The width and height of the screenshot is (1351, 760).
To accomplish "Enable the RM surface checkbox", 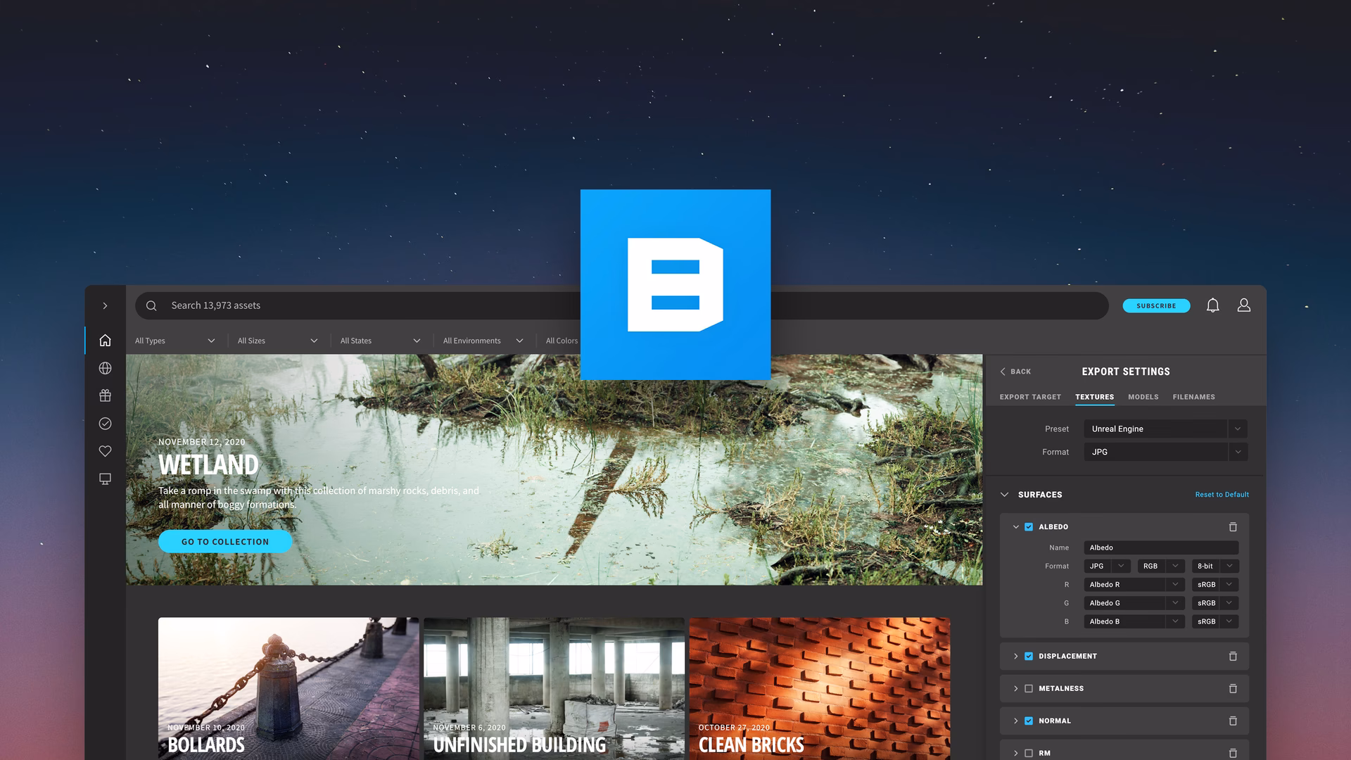I will click(x=1029, y=753).
